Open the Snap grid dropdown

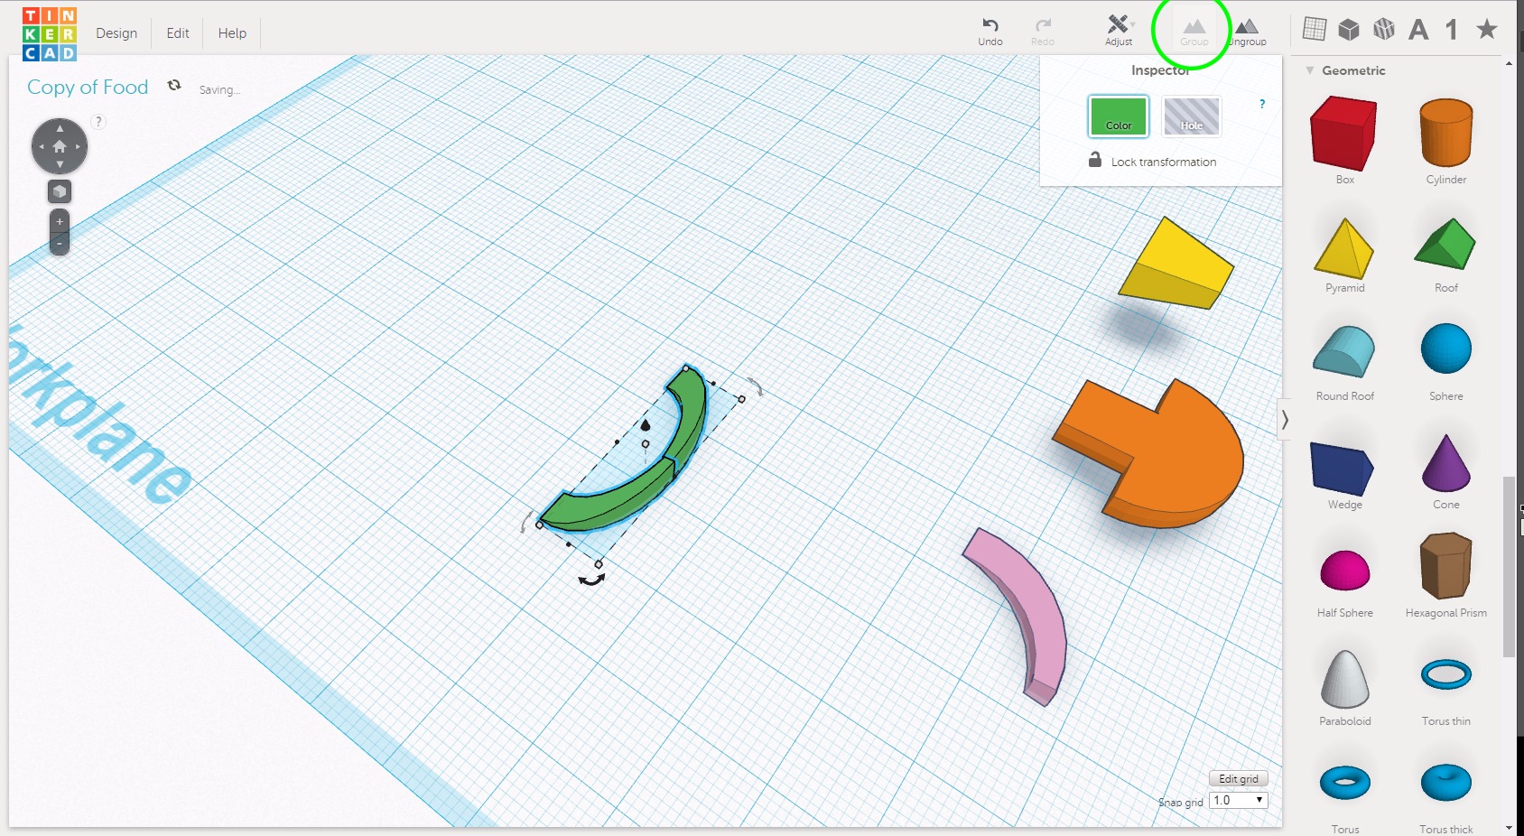1239,800
